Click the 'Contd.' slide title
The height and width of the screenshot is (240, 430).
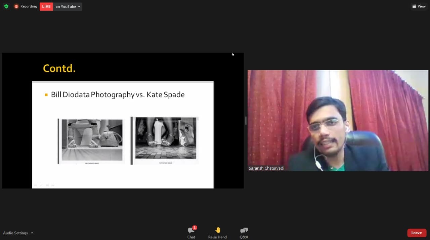point(59,68)
